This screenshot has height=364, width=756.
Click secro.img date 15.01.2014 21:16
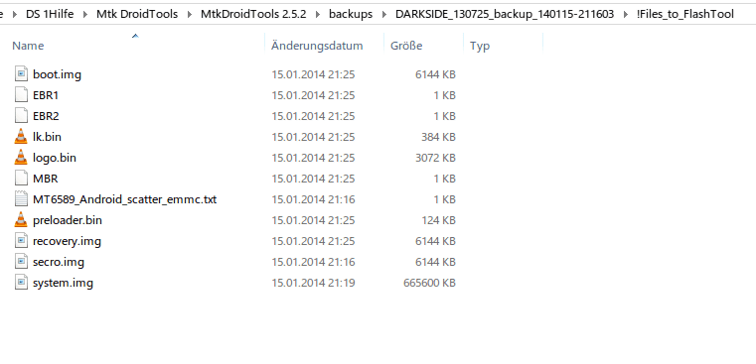313,262
